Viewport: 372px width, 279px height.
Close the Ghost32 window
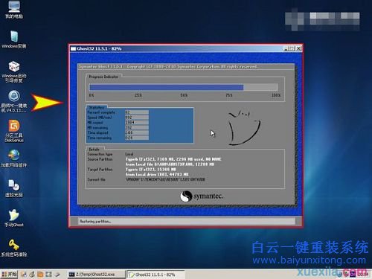click(298, 48)
